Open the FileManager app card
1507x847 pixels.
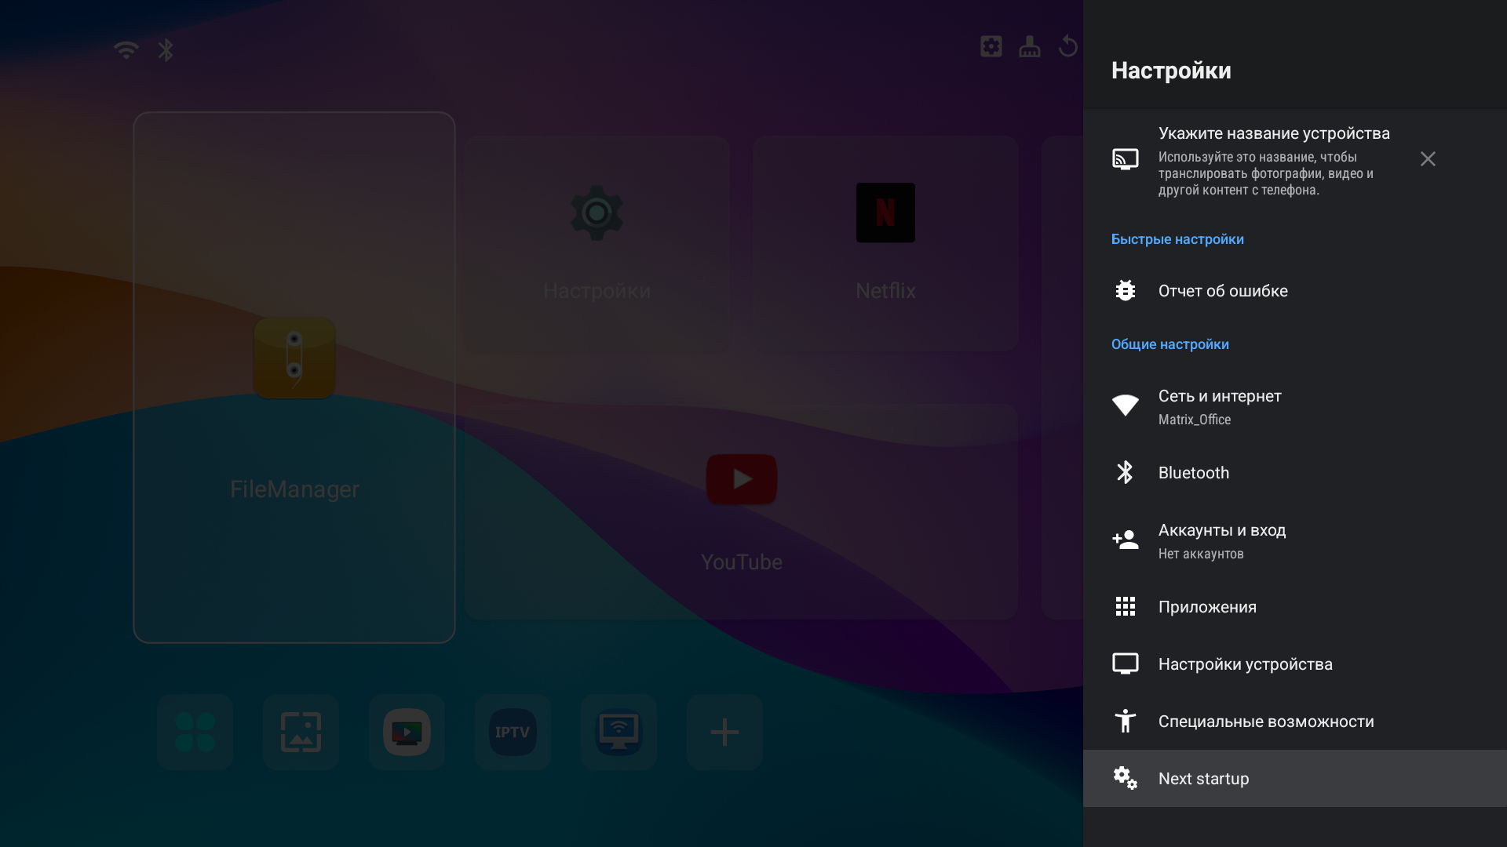[294, 376]
